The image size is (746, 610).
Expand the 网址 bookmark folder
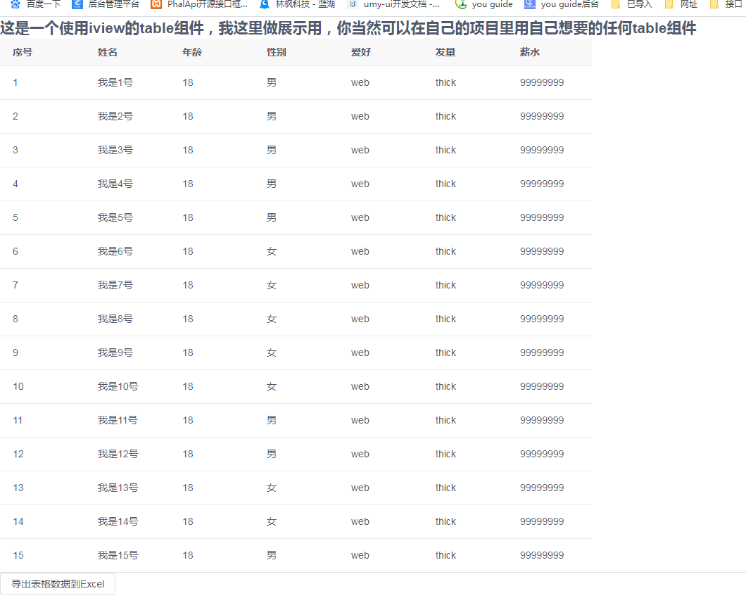(x=686, y=5)
